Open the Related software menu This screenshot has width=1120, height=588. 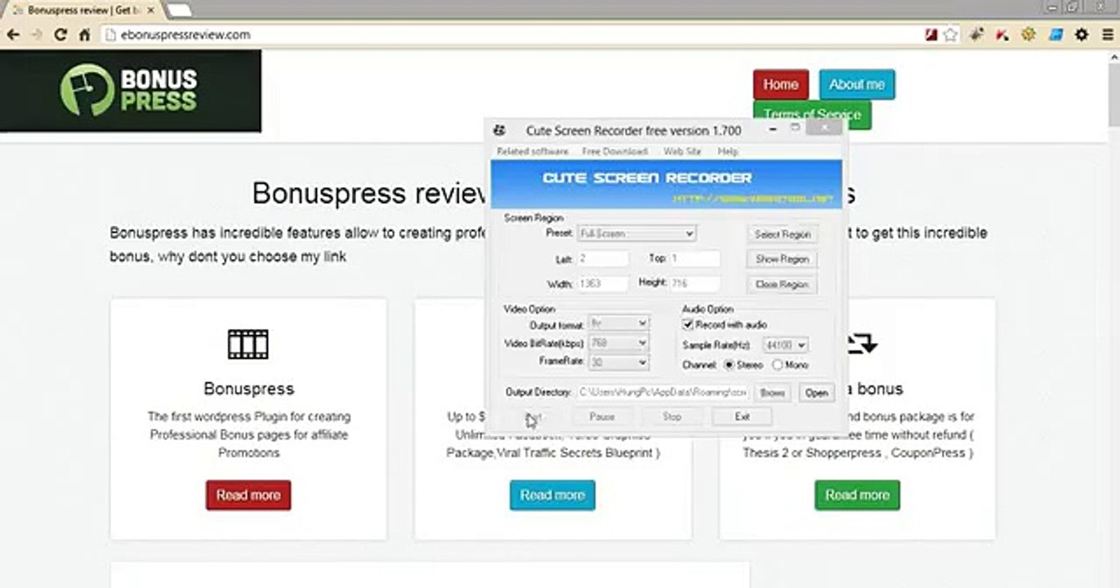coord(533,152)
